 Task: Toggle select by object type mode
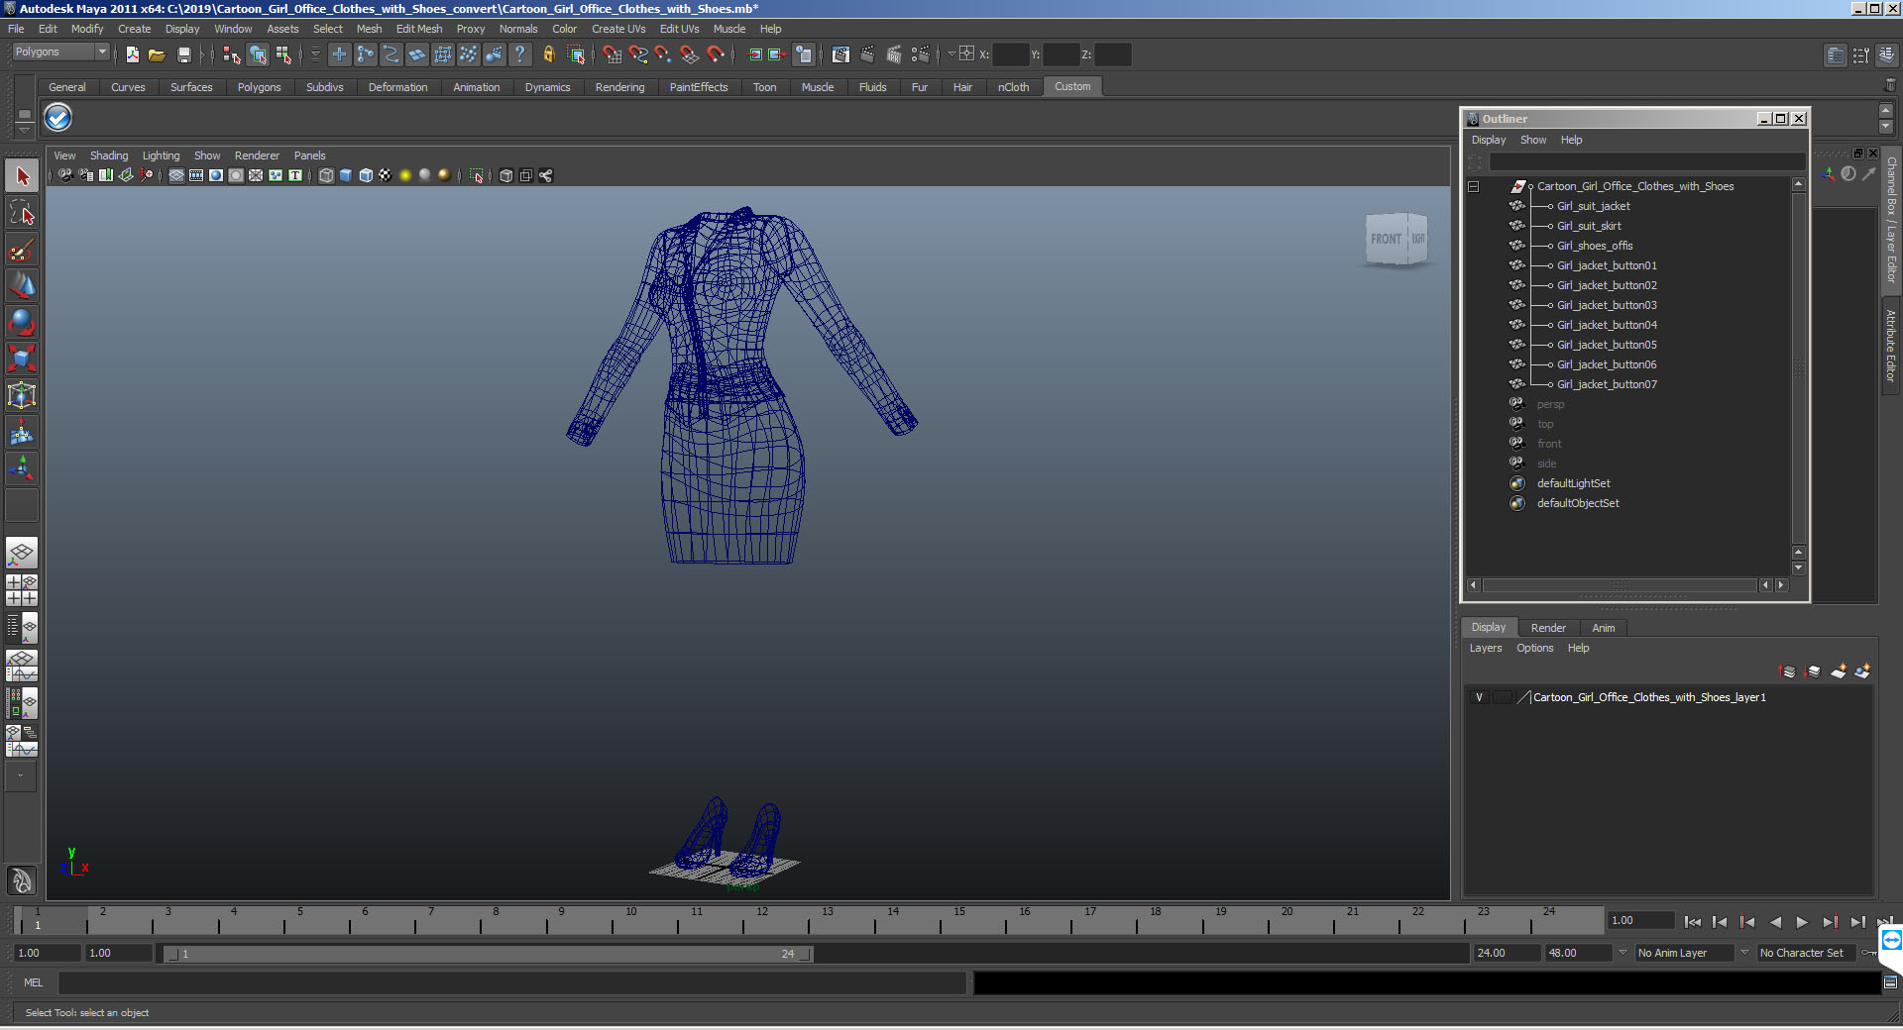click(258, 54)
